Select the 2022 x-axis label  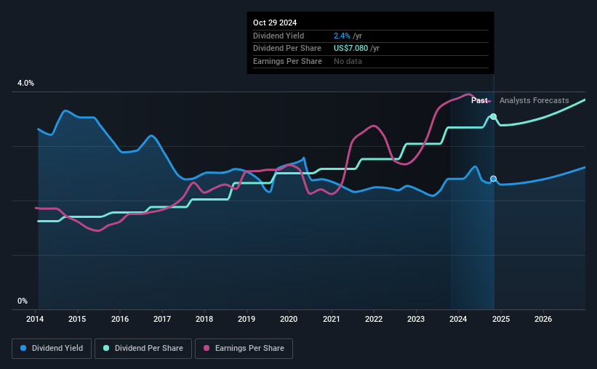[374, 319]
